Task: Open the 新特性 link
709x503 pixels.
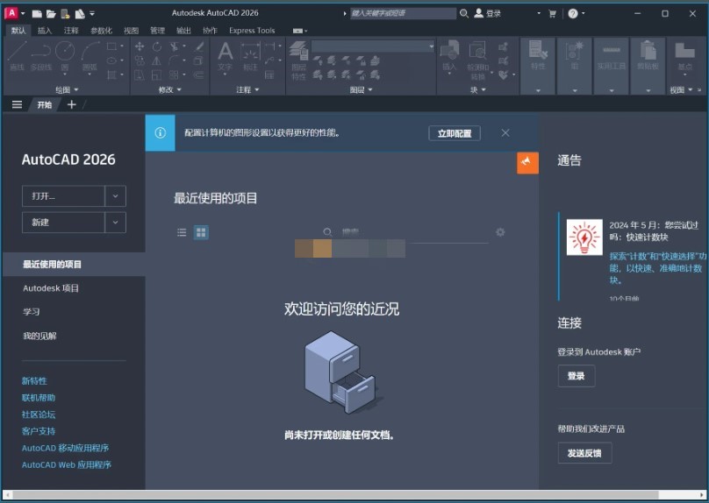Action: click(34, 380)
